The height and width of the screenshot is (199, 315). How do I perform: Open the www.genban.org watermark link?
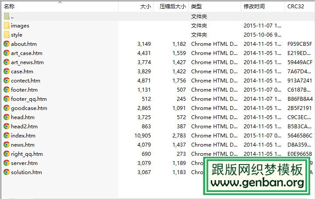(x=258, y=182)
